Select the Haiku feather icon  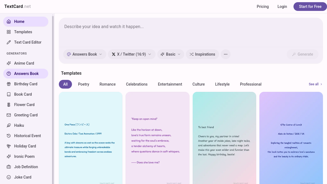coord(9,125)
